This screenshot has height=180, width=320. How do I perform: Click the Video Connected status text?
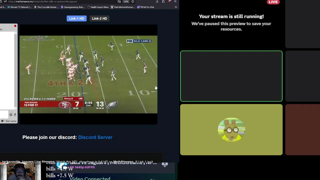[90, 178]
